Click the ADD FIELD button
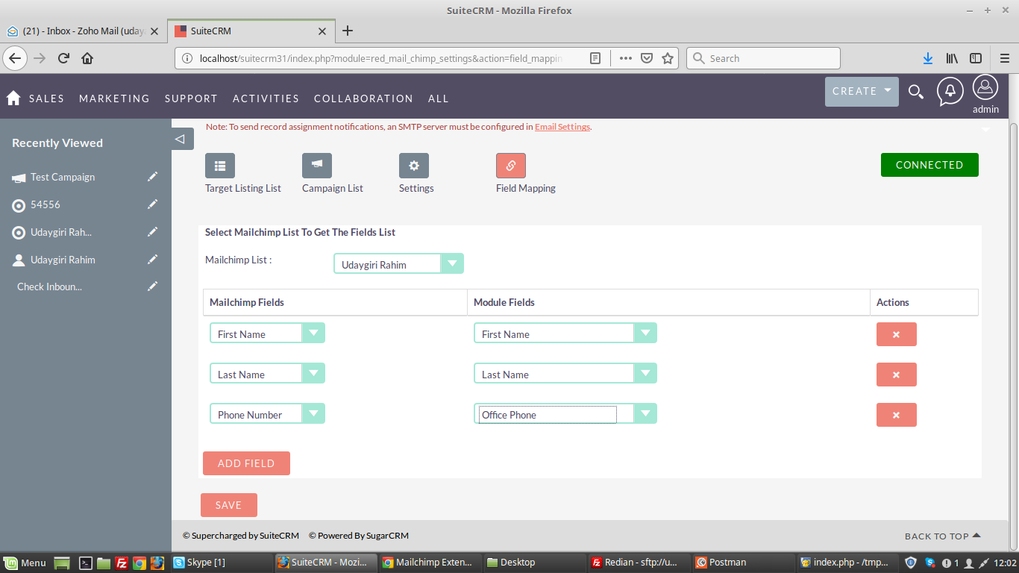 (246, 463)
